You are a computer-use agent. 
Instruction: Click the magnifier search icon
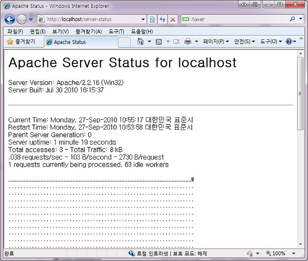coord(292,19)
